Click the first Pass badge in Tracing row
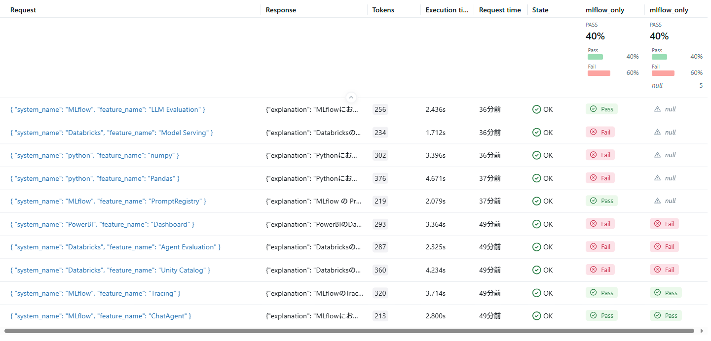 601,293
